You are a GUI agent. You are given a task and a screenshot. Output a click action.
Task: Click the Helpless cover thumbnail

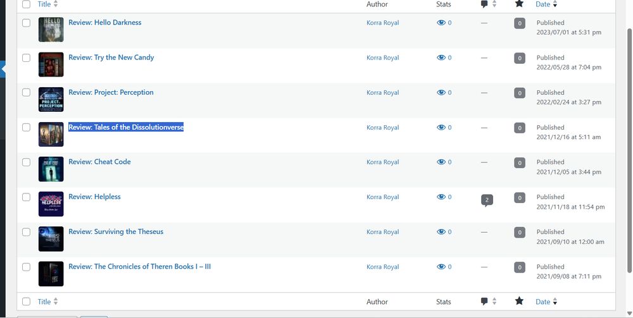pos(51,204)
